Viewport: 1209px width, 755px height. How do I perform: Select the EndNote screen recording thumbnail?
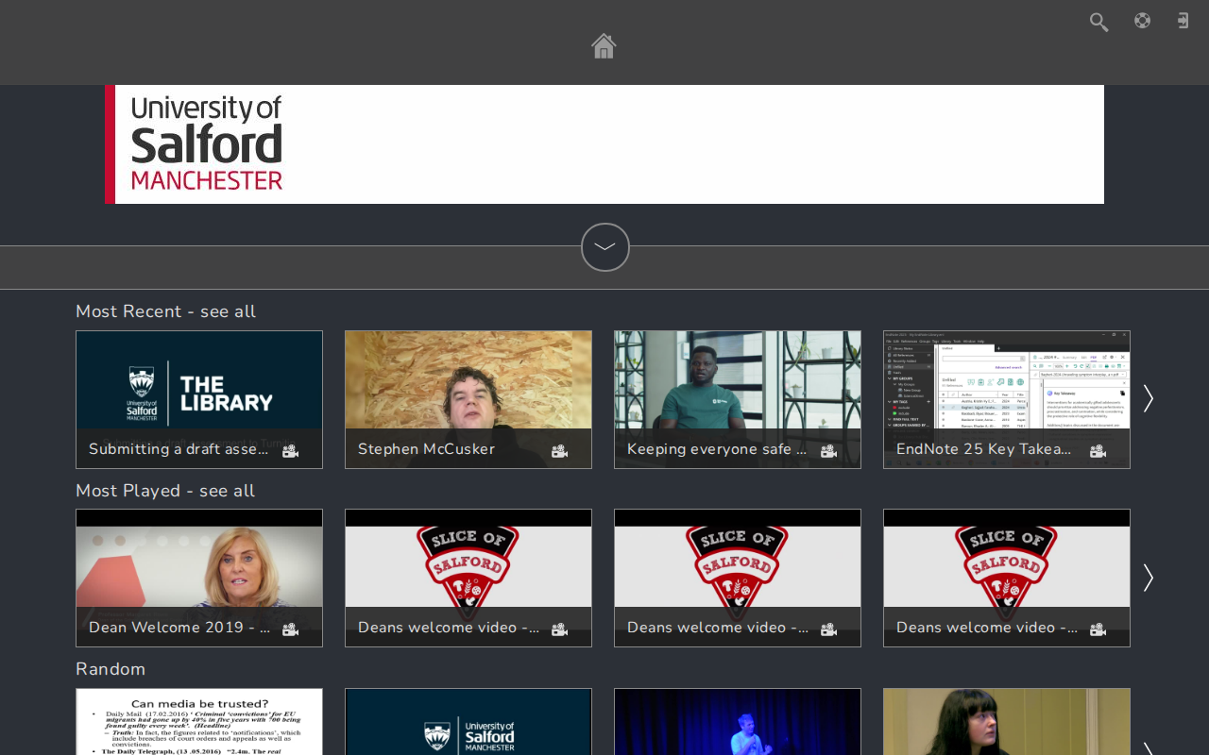tap(1007, 399)
